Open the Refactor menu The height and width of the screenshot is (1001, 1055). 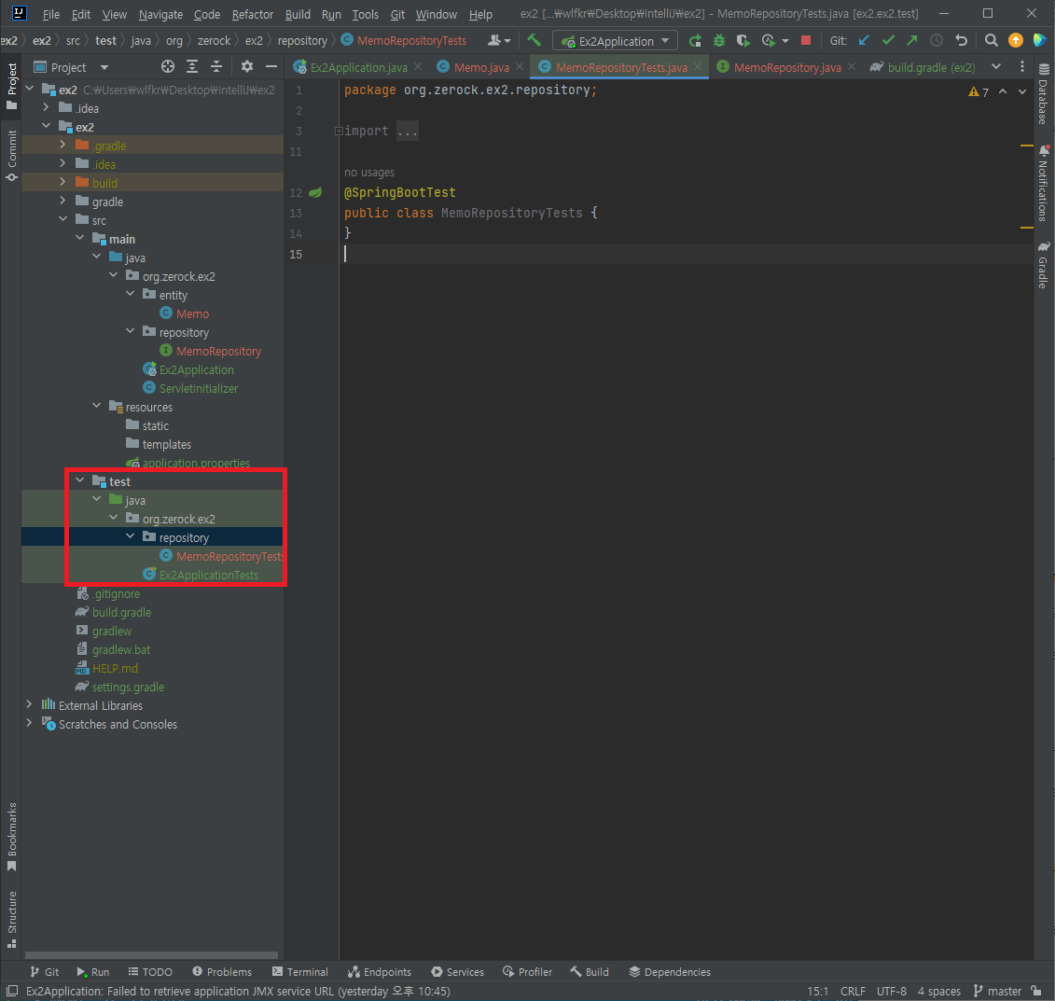click(252, 14)
